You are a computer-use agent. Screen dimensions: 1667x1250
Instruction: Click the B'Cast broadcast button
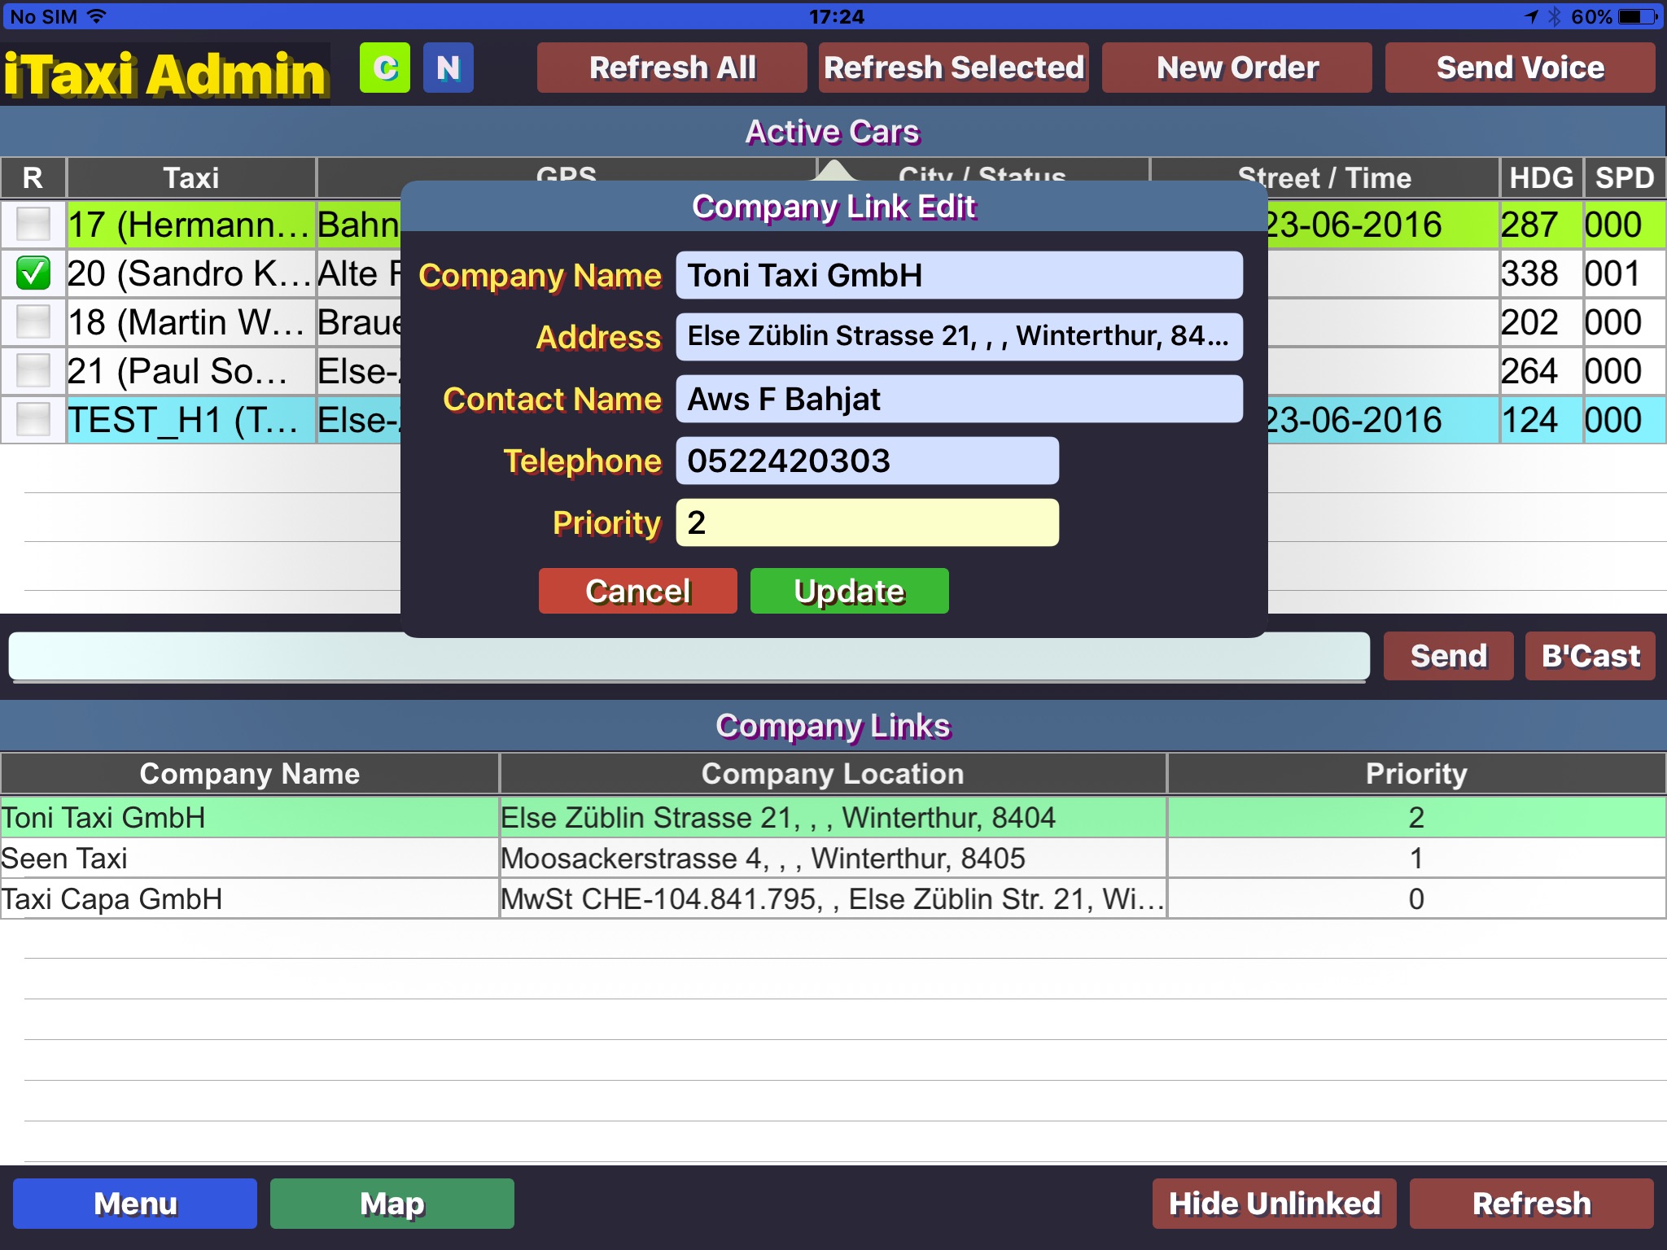click(x=1590, y=656)
